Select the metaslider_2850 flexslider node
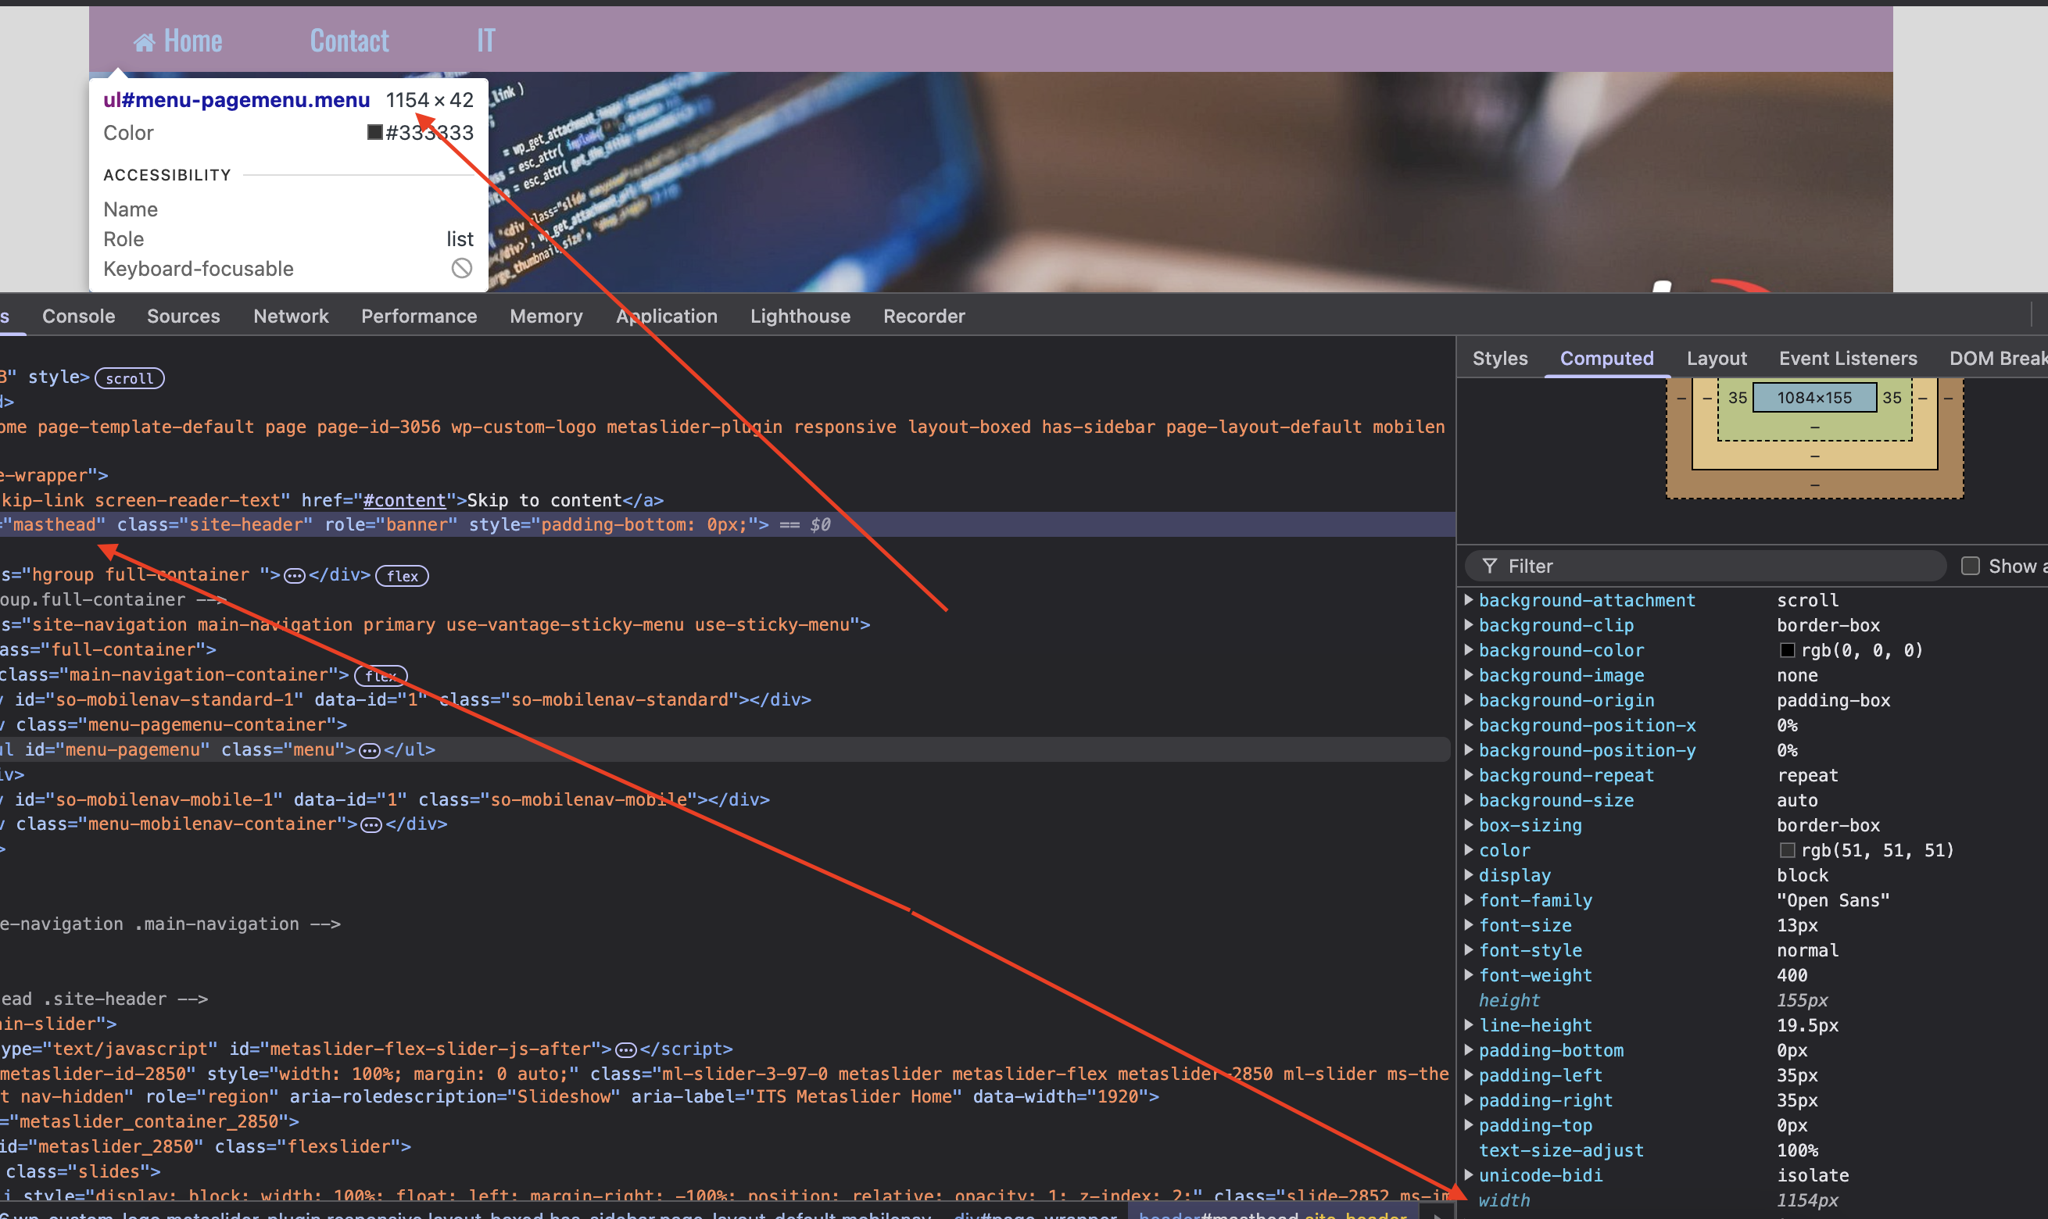Screen dimensions: 2048x1219 pyautogui.click(x=206, y=1146)
